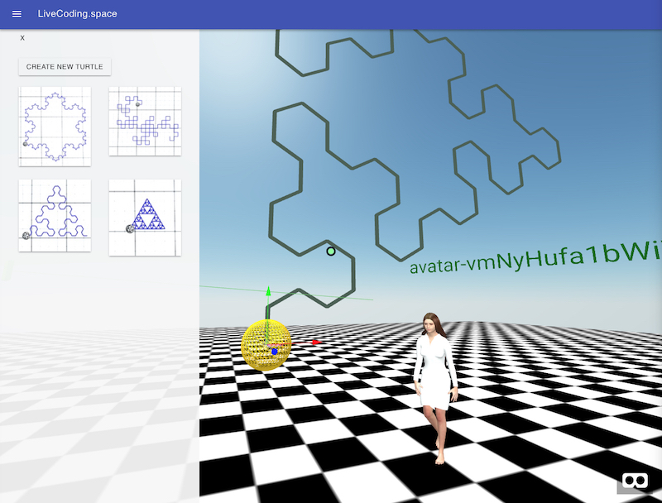Click the green circle marker on curve

(331, 251)
